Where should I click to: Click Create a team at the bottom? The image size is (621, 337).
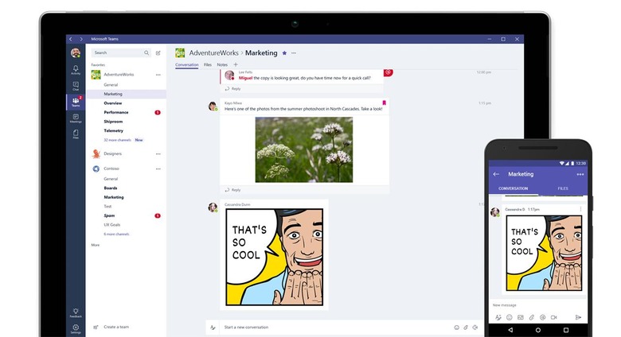116,327
